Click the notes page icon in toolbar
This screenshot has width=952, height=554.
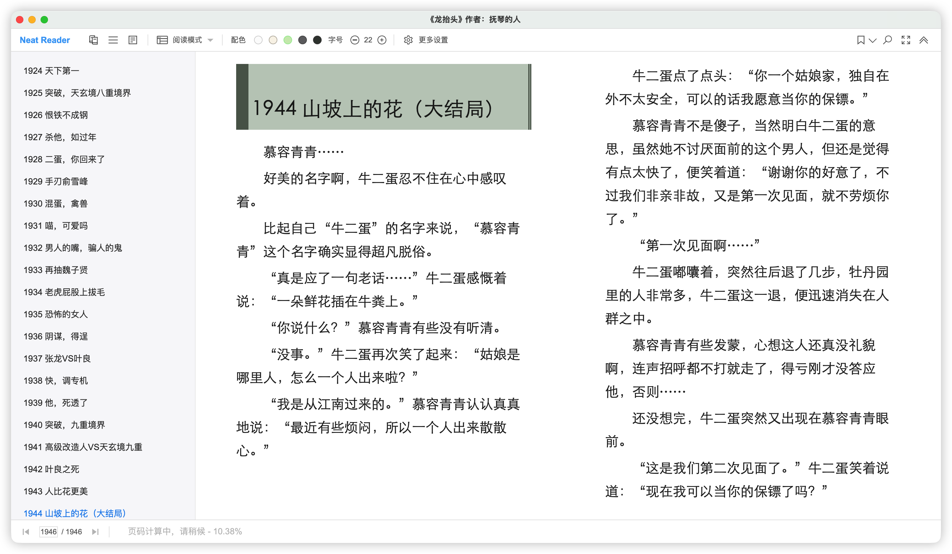point(133,40)
